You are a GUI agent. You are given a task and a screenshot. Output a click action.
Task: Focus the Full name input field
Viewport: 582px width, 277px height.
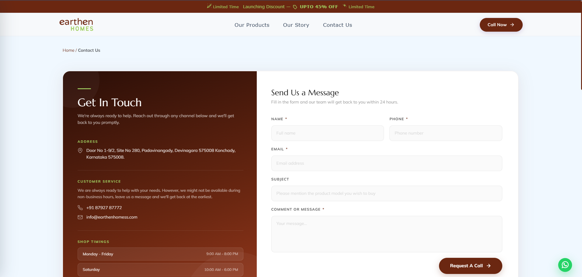pos(327,133)
